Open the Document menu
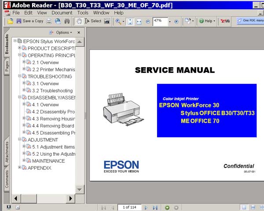The image size is (264, 211). tap(62, 13)
